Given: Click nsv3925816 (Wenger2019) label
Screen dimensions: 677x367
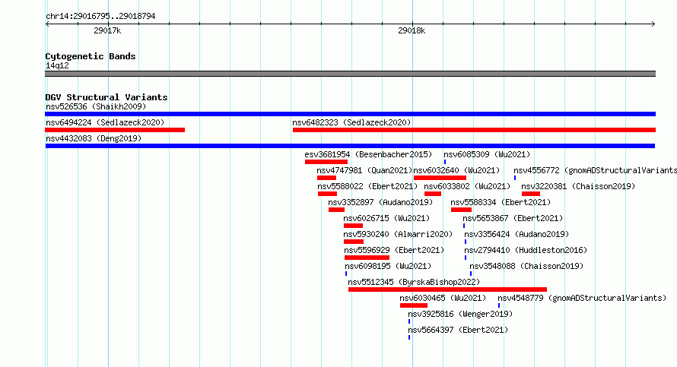Looking at the screenshot, I should [x=460, y=314].
